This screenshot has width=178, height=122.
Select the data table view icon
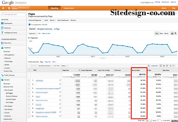(x=161, y=66)
